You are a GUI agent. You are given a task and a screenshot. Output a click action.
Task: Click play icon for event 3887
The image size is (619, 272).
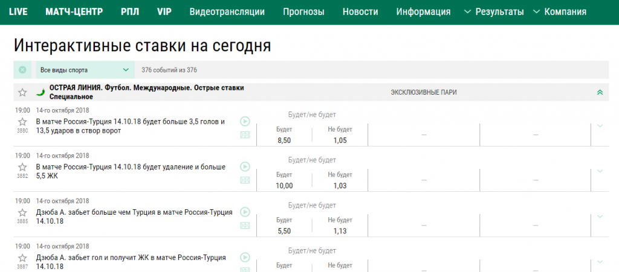245,258
